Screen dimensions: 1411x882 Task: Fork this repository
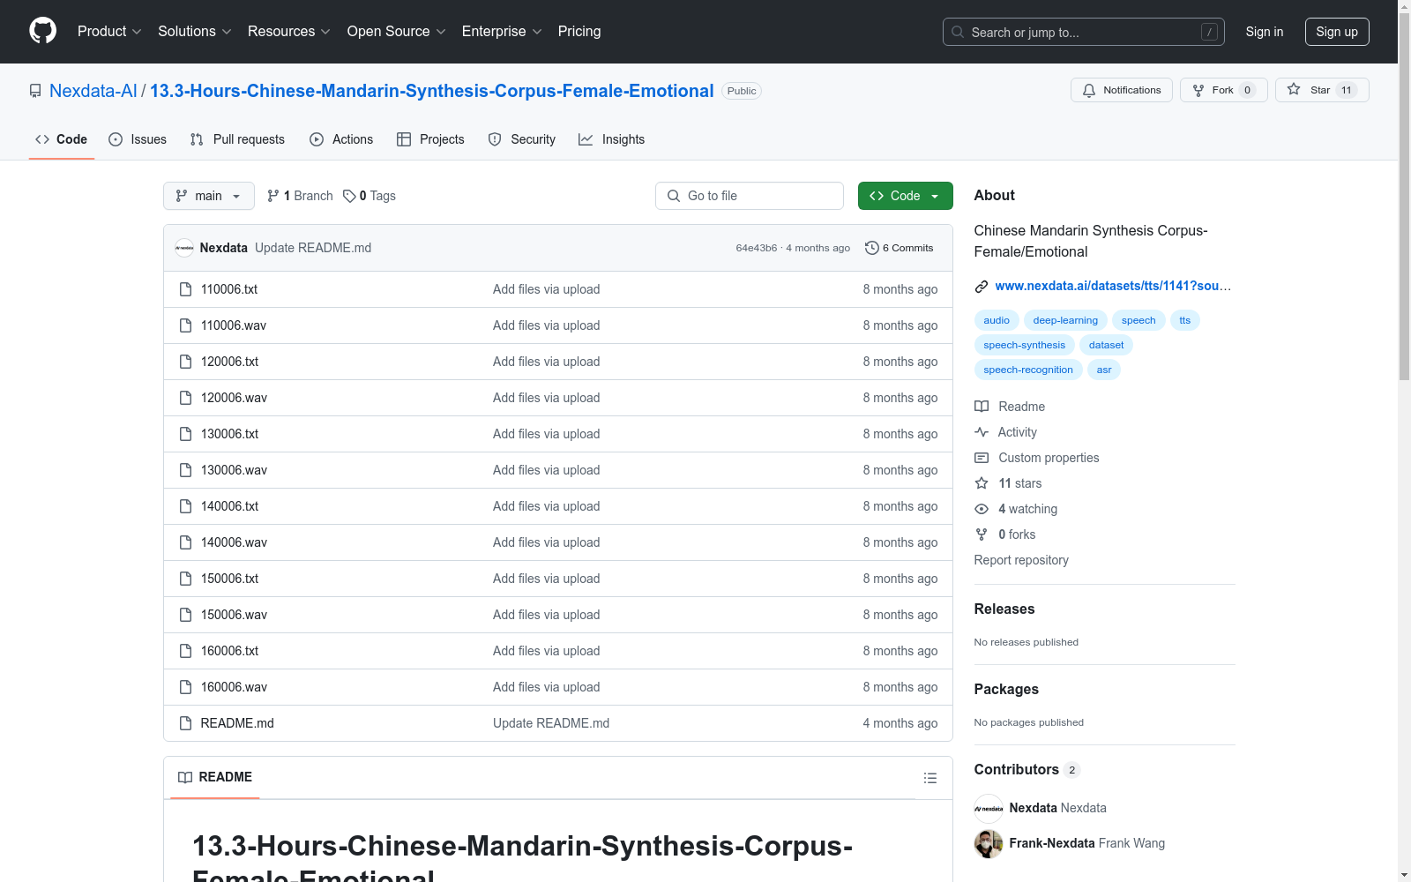pyautogui.click(x=1224, y=90)
